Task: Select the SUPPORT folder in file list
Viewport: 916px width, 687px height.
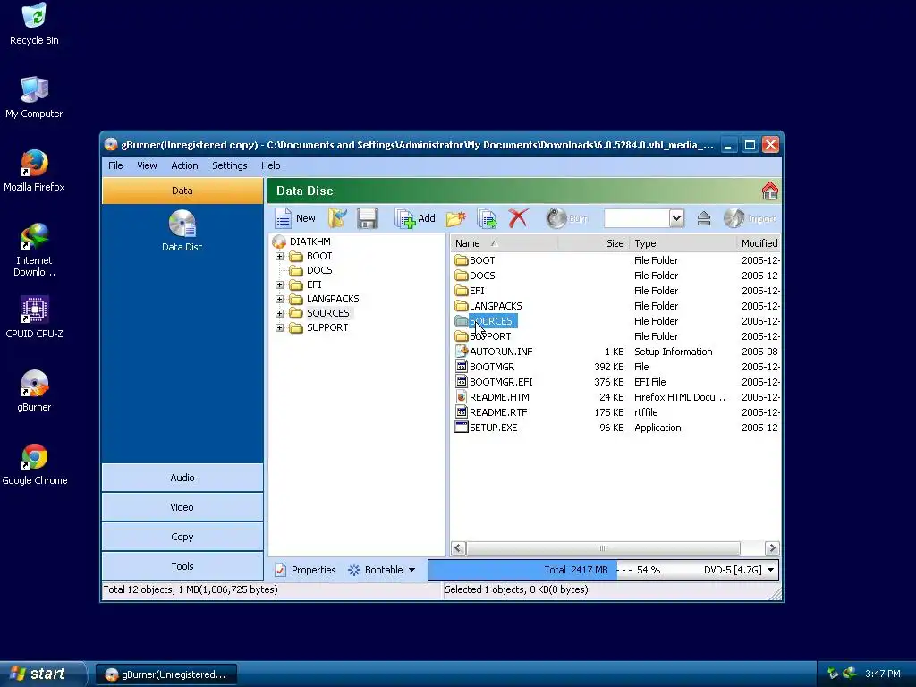Action: pyautogui.click(x=490, y=336)
